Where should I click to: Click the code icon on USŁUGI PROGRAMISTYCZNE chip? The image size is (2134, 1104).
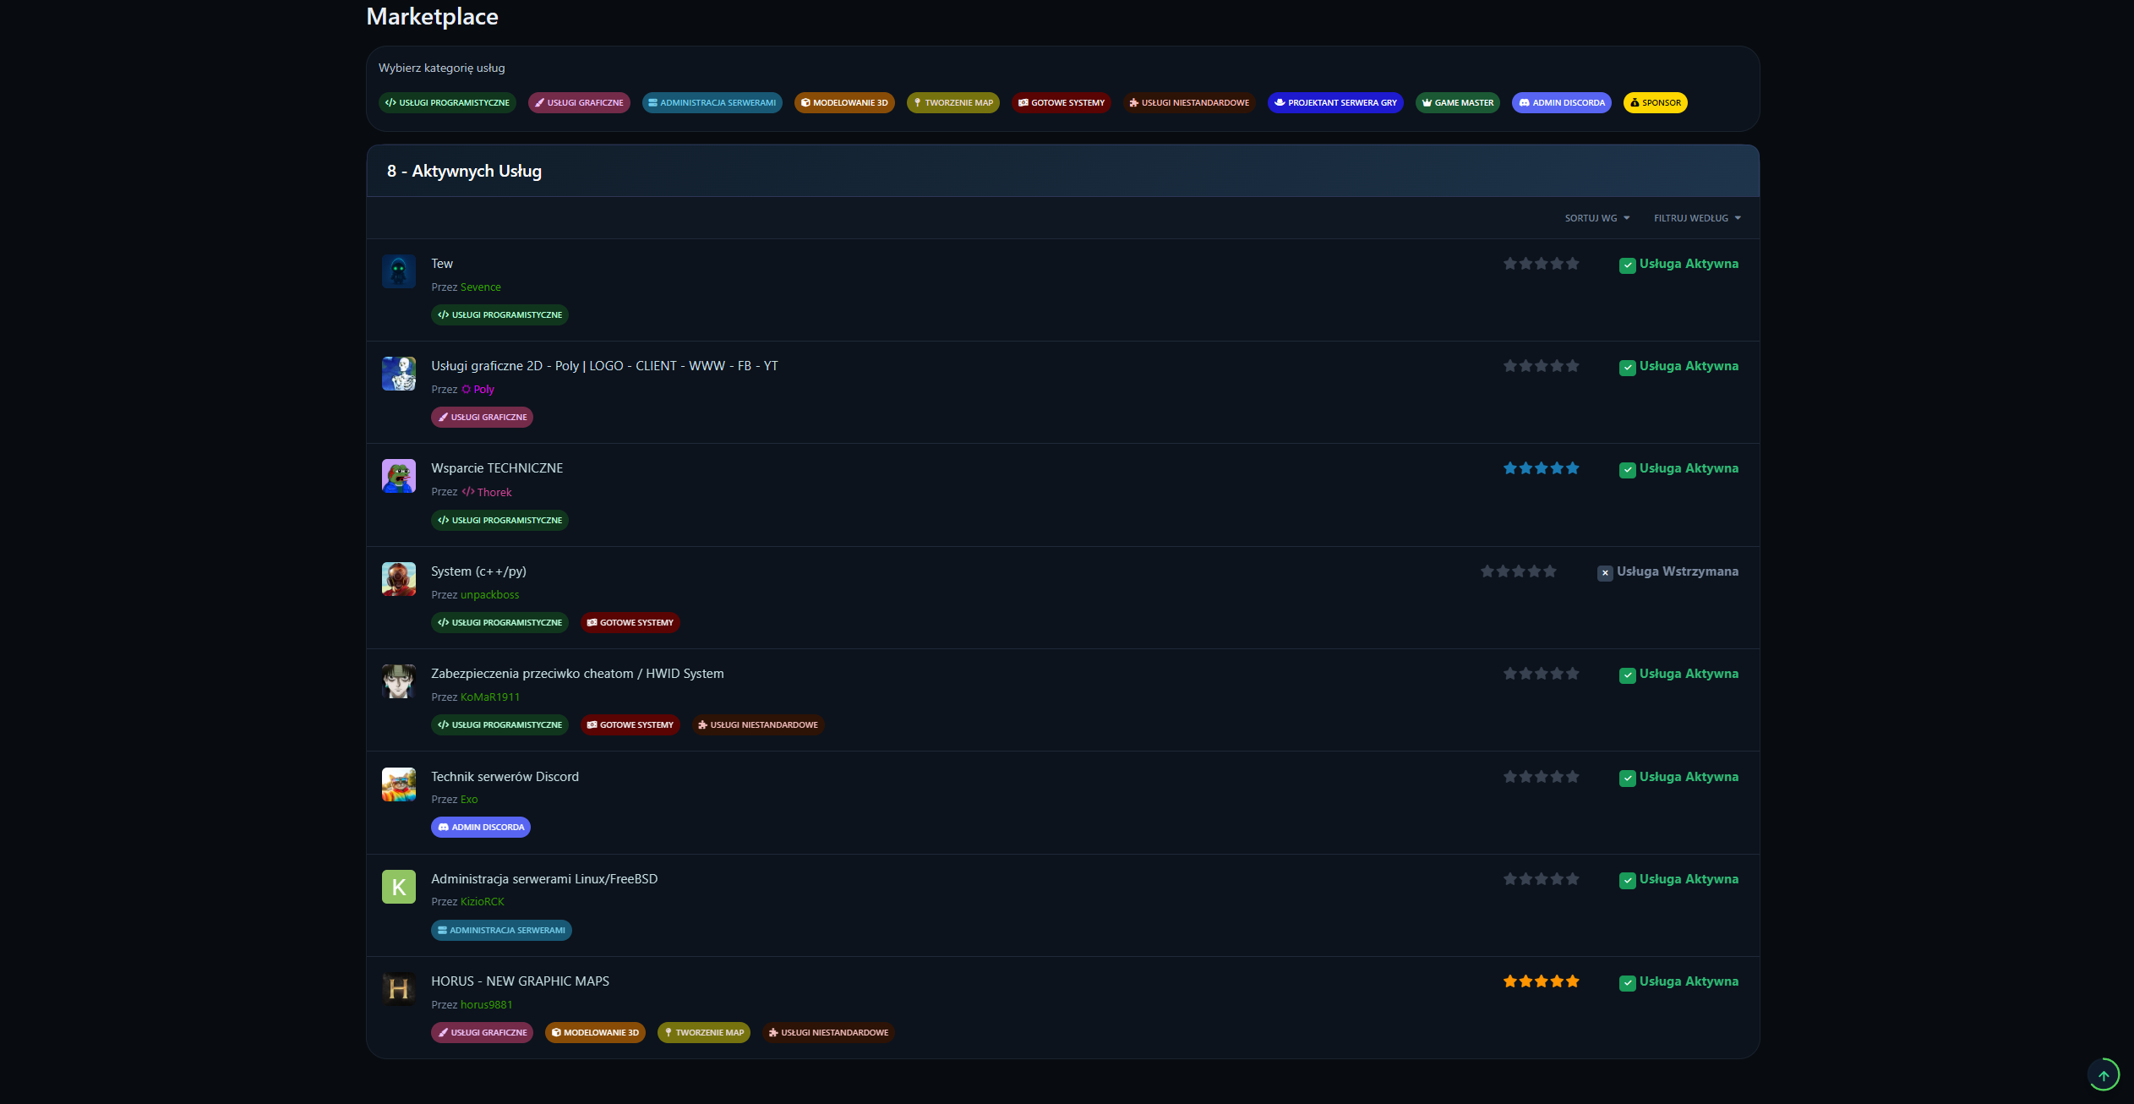(390, 102)
